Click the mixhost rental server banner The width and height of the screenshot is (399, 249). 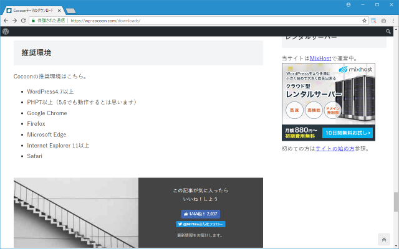[x=329, y=102]
